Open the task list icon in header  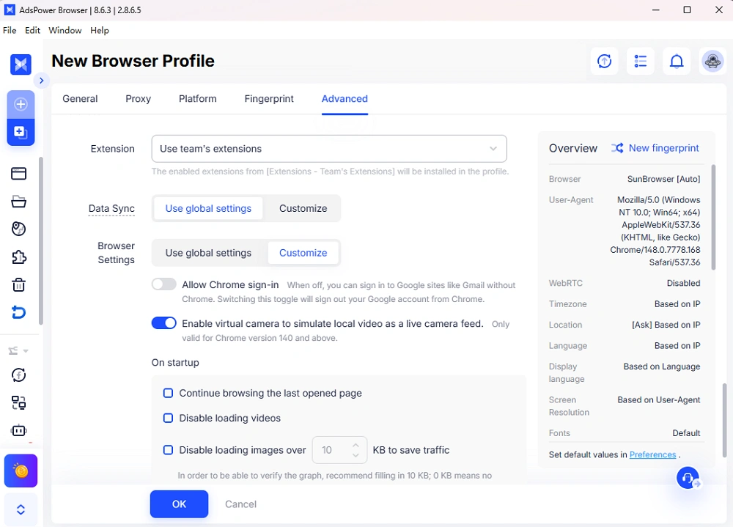coord(641,61)
